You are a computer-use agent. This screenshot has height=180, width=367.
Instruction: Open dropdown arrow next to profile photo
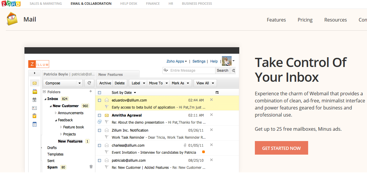234,61
